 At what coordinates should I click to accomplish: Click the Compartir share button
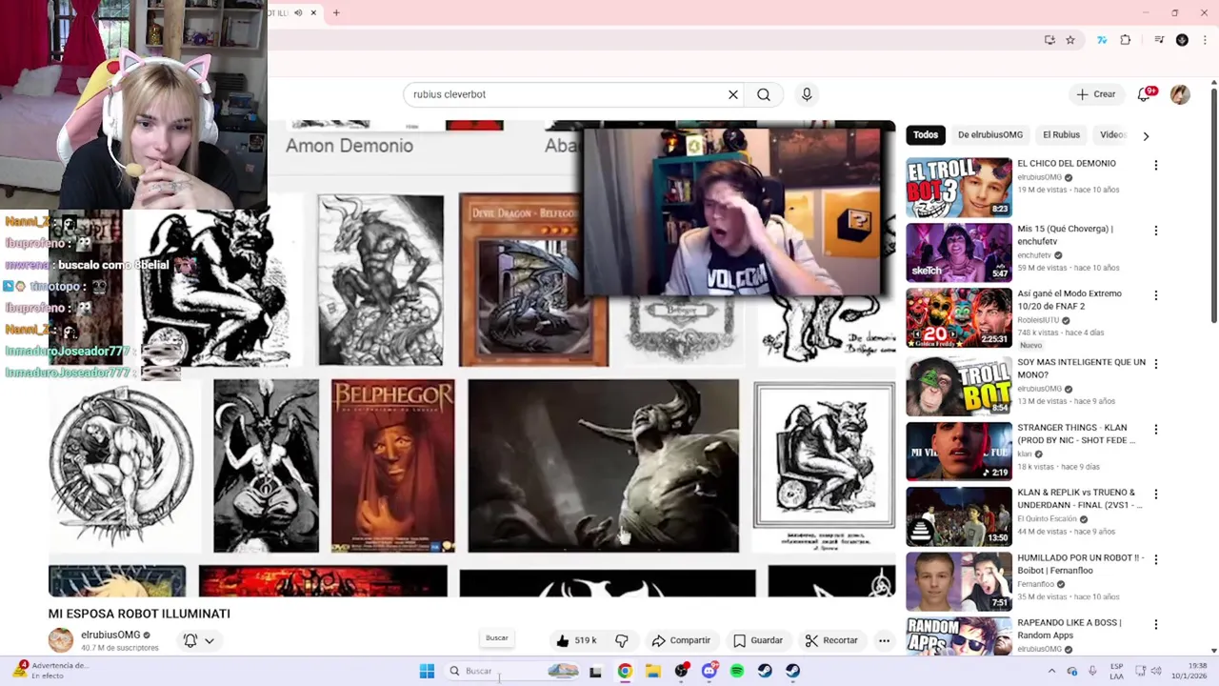[x=681, y=640]
